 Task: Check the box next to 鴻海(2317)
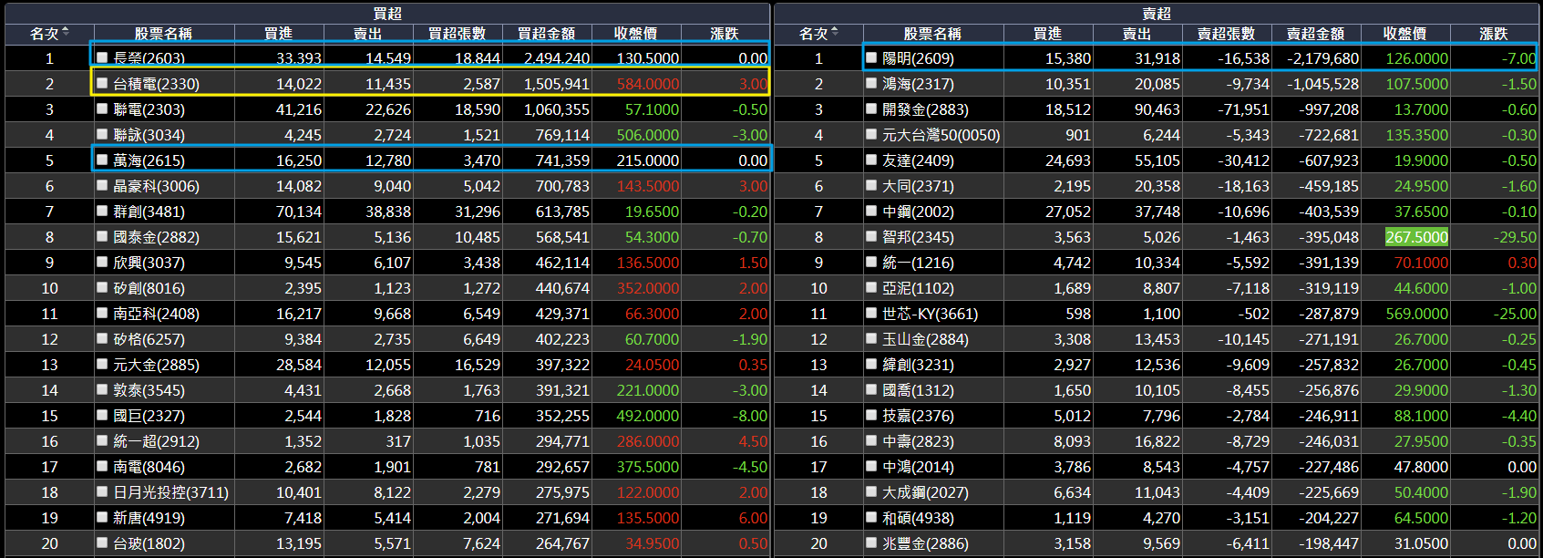(x=872, y=83)
